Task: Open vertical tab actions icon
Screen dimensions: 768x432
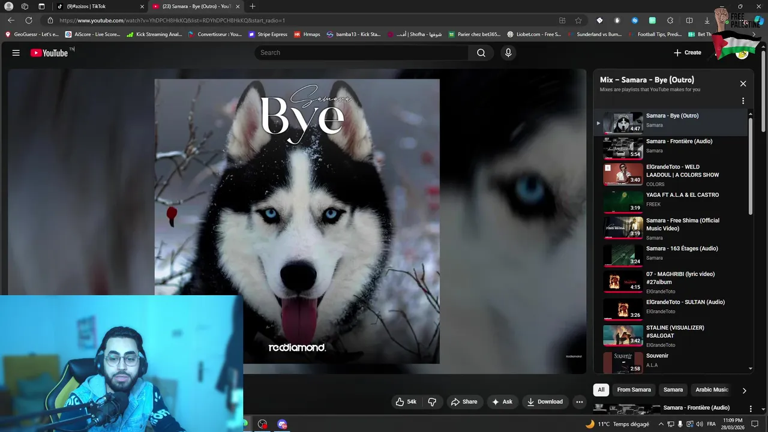Action: (x=41, y=7)
